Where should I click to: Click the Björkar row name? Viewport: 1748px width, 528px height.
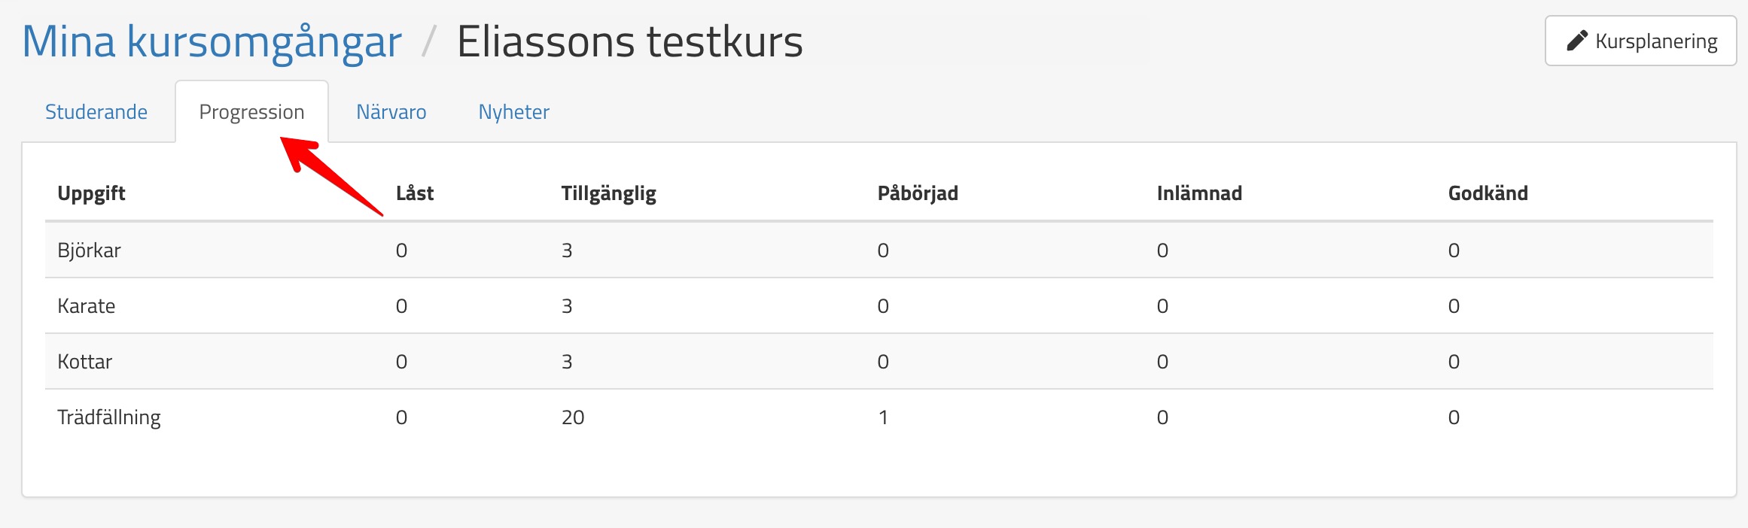click(89, 250)
